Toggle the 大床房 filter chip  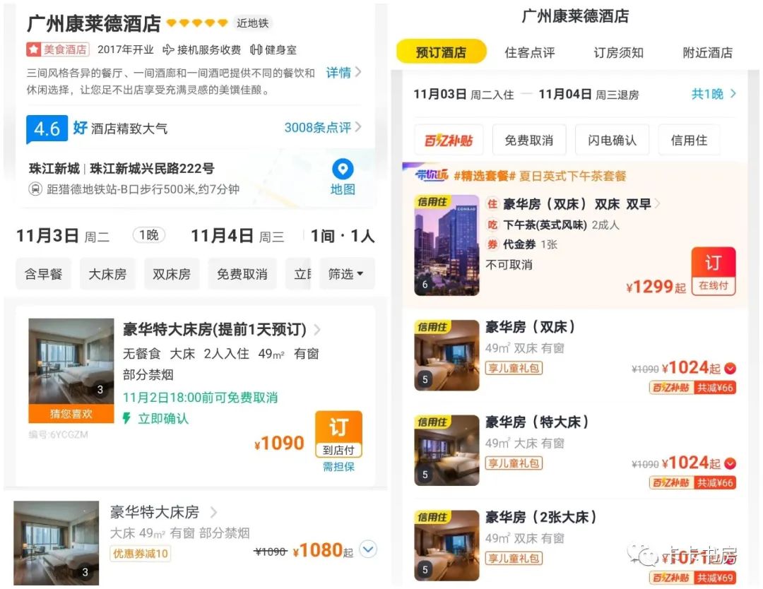click(107, 274)
